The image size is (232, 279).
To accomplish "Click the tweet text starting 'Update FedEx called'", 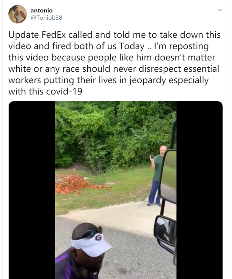I will tap(114, 63).
